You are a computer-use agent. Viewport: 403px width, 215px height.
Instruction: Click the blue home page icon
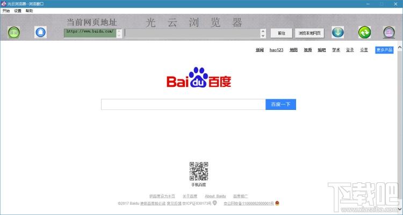click(x=41, y=32)
